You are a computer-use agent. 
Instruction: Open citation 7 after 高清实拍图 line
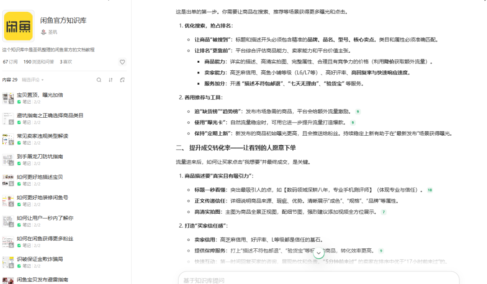pyautogui.click(x=384, y=212)
